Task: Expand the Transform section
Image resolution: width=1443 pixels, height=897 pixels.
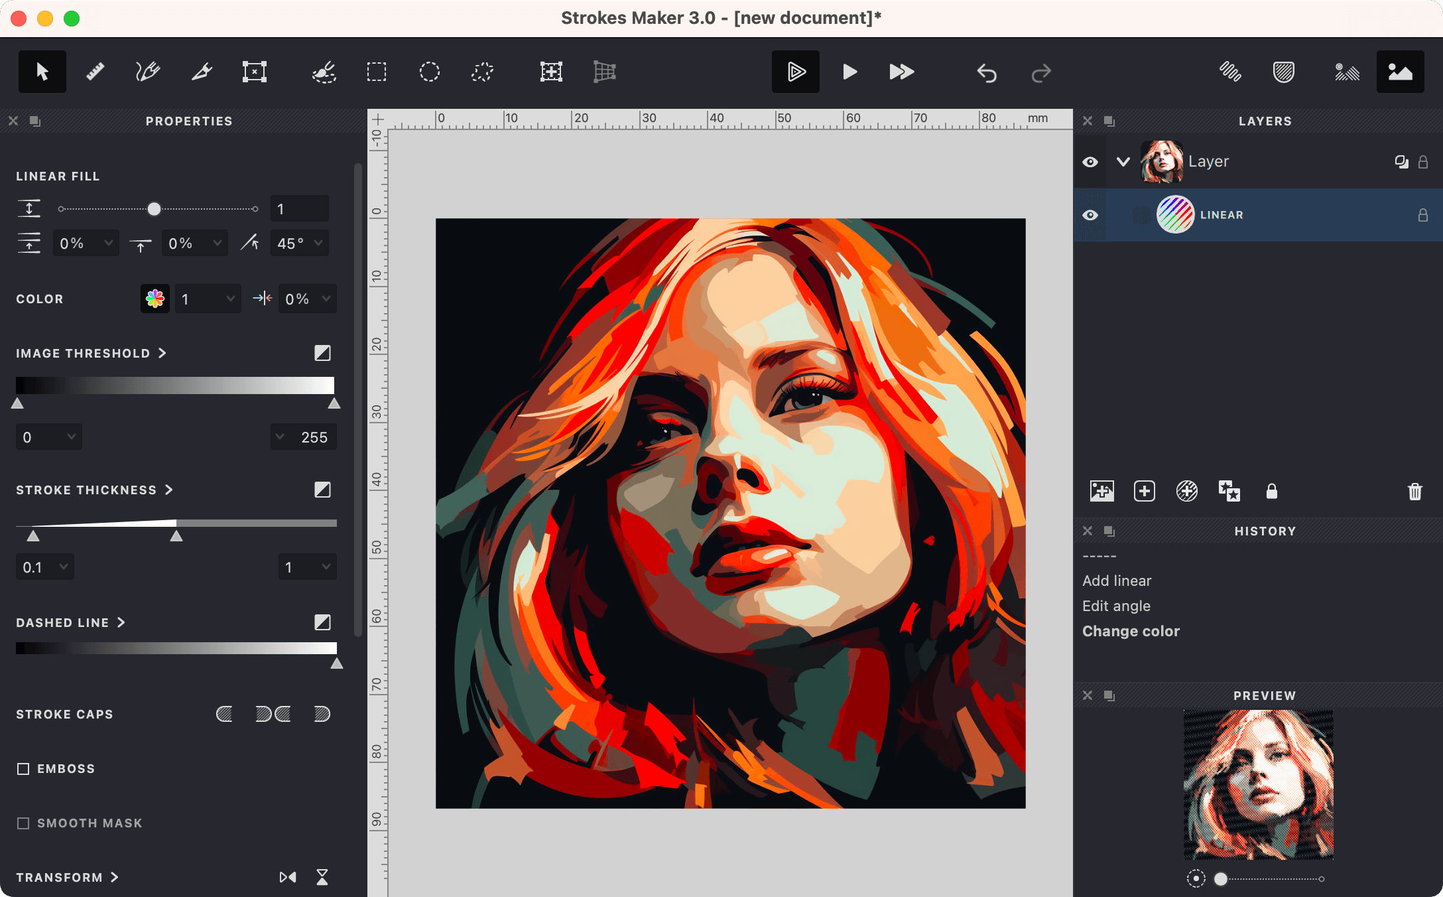Action: [114, 877]
